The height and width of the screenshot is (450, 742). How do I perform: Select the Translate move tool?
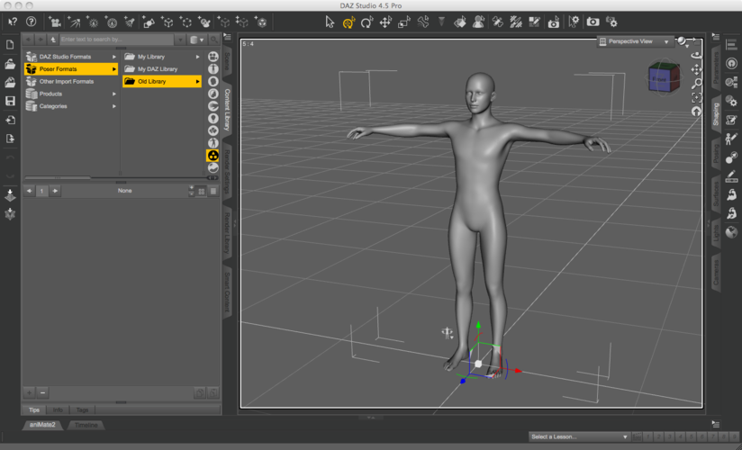tap(385, 22)
